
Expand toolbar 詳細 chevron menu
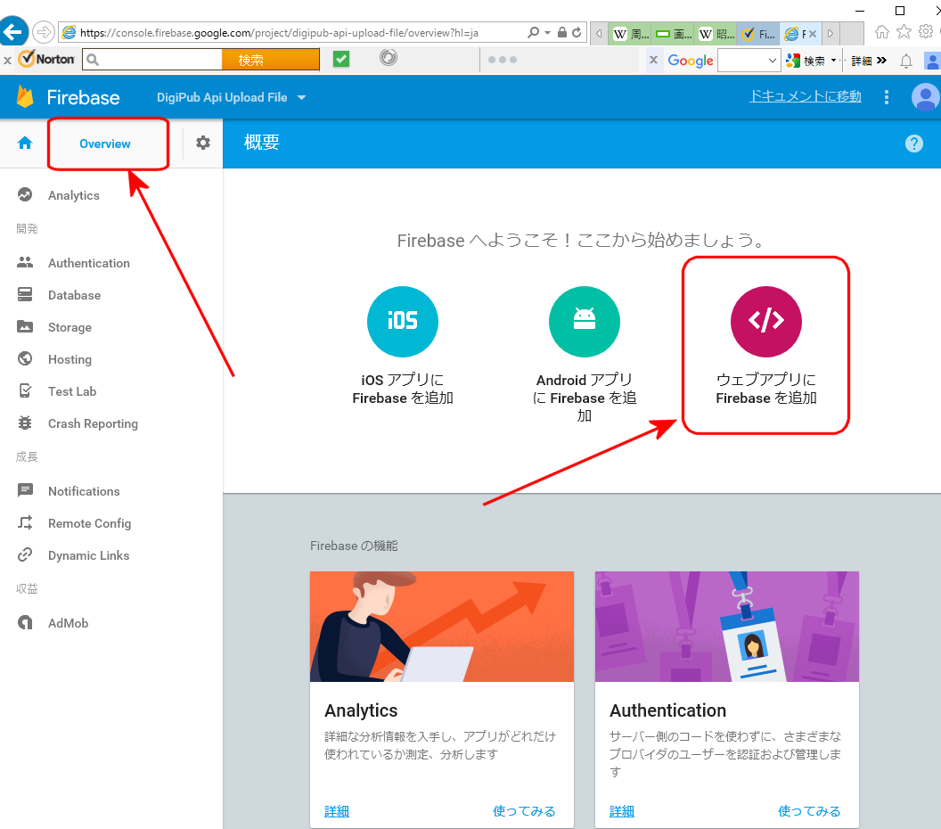881,60
